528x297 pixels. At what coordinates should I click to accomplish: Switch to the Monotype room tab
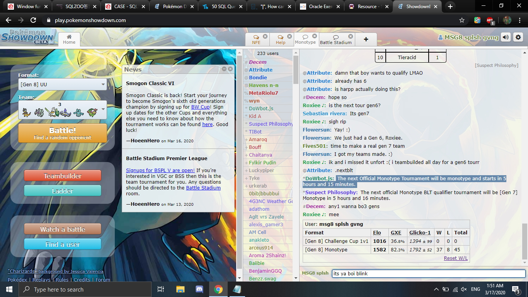coord(305,39)
